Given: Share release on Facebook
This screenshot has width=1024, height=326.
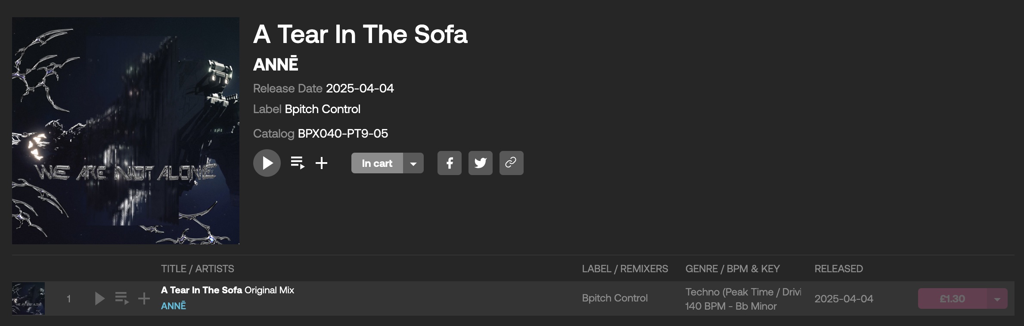Looking at the screenshot, I should coord(450,163).
